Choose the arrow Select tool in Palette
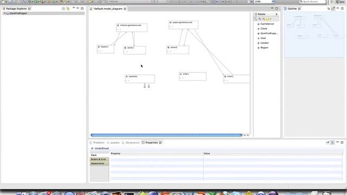The image size is (347, 195). (x=256, y=19)
